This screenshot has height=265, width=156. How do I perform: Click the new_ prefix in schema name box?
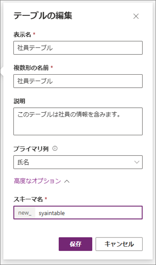(x=25, y=212)
